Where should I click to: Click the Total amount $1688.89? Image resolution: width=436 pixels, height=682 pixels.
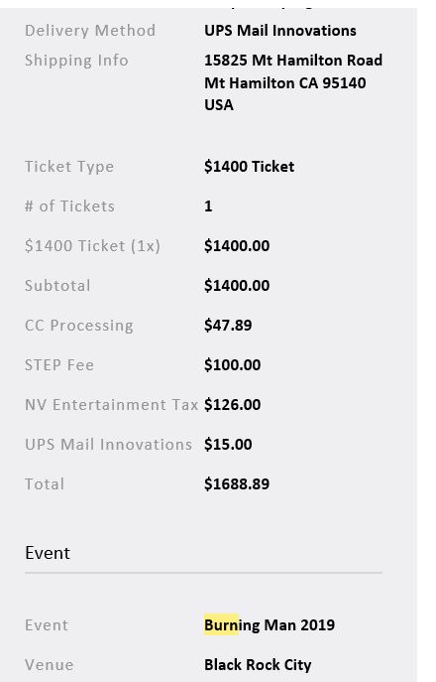tap(237, 484)
